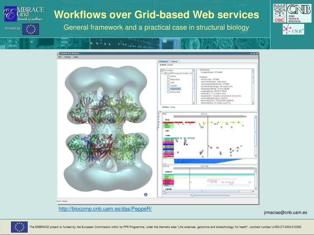
Task: Select chain D in the chain list
Action: pyautogui.click(x=159, y=122)
